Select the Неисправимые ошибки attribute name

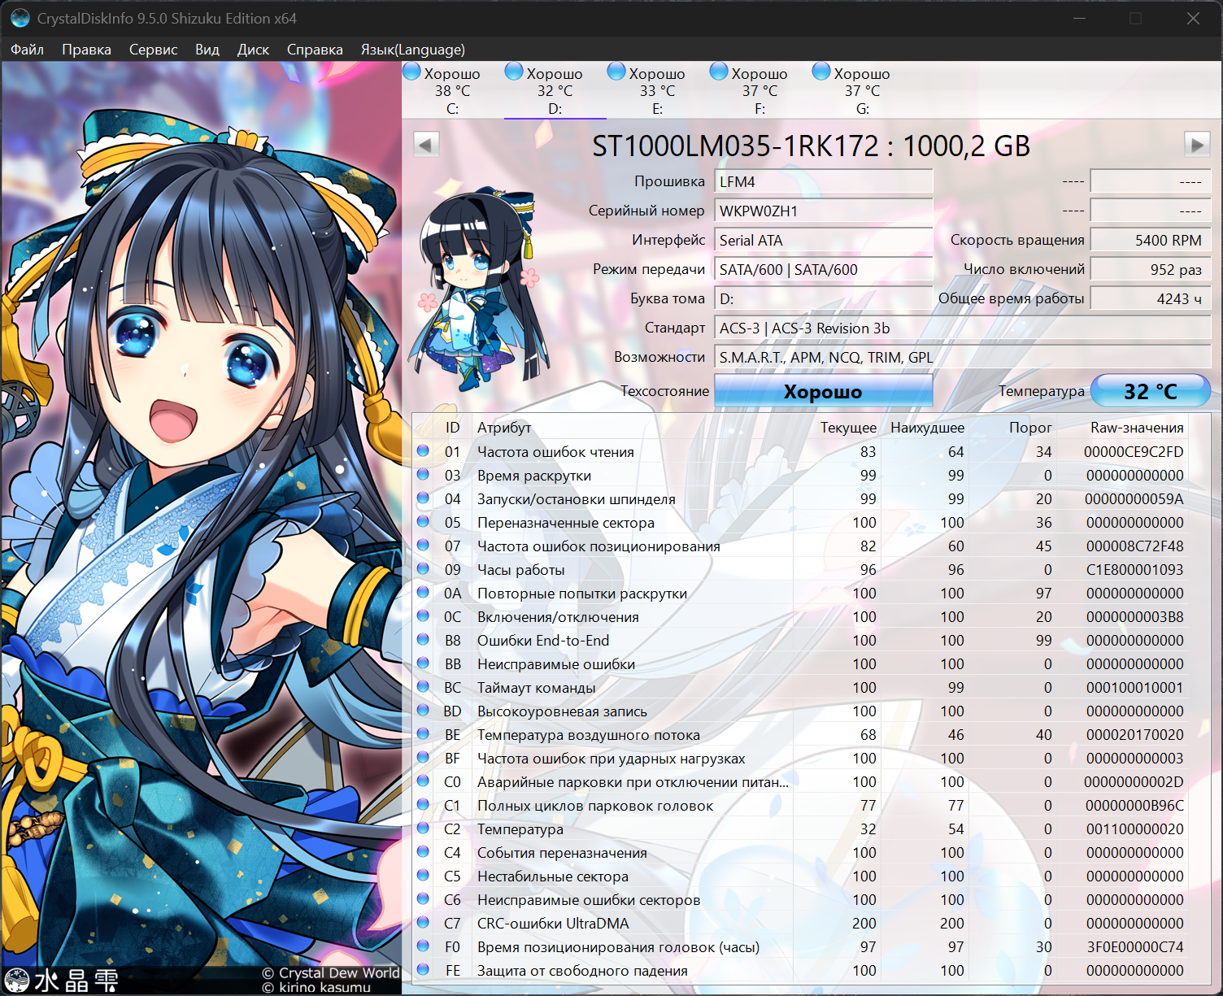point(556,664)
